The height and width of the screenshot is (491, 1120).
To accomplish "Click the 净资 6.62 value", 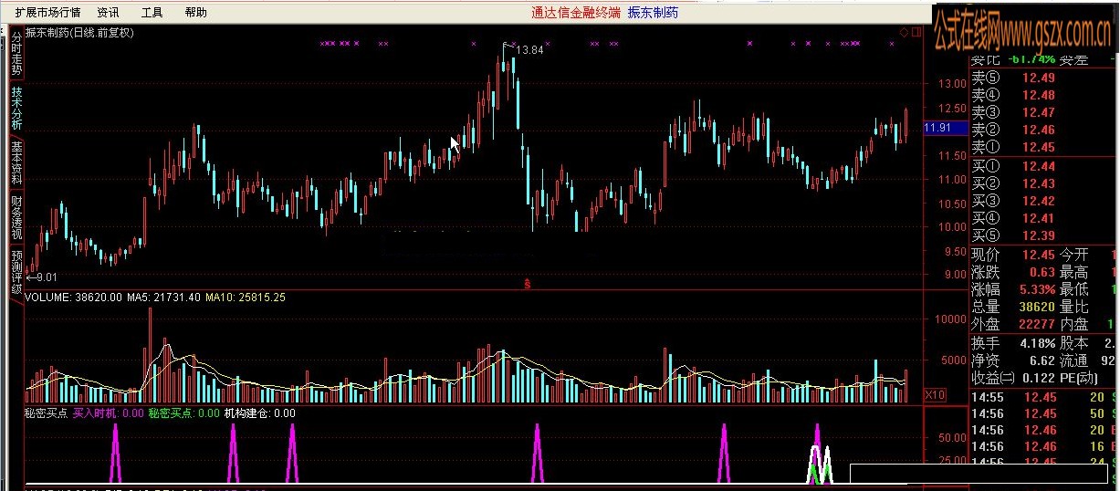I will [x=1042, y=360].
